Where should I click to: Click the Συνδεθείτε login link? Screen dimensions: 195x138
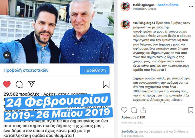tap(129, 132)
